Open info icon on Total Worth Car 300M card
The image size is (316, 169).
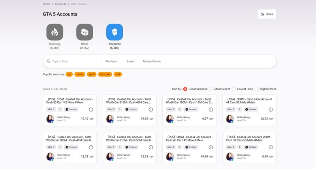(91, 147)
